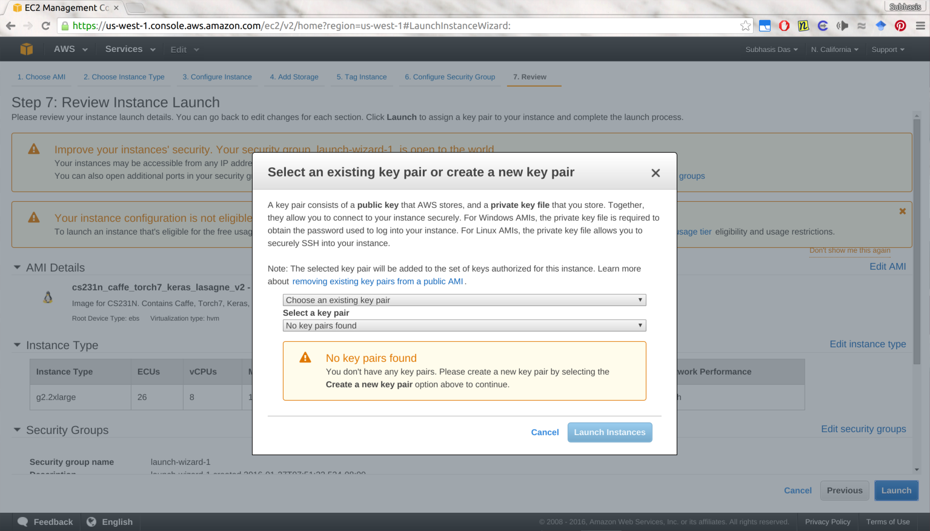Open 'removing existing key pairs' link
The width and height of the screenshot is (930, 531).
[377, 281]
